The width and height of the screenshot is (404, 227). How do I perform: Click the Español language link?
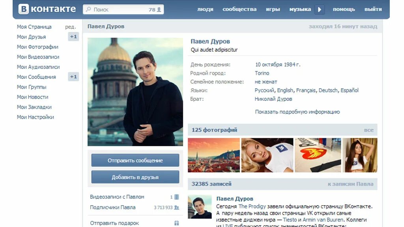coord(350,90)
